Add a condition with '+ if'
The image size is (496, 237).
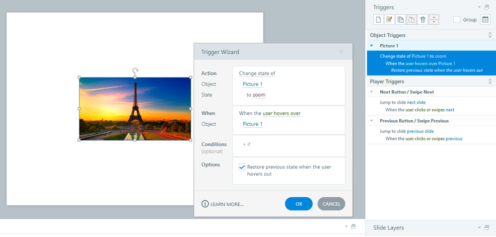point(247,145)
